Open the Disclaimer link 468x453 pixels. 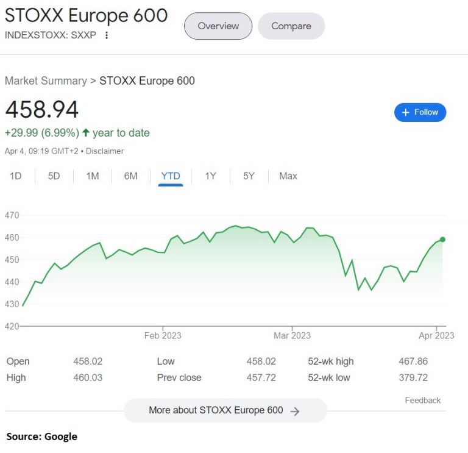(105, 151)
